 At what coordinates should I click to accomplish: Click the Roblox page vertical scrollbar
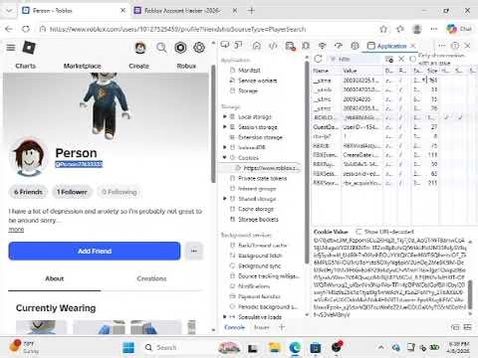coord(213,123)
